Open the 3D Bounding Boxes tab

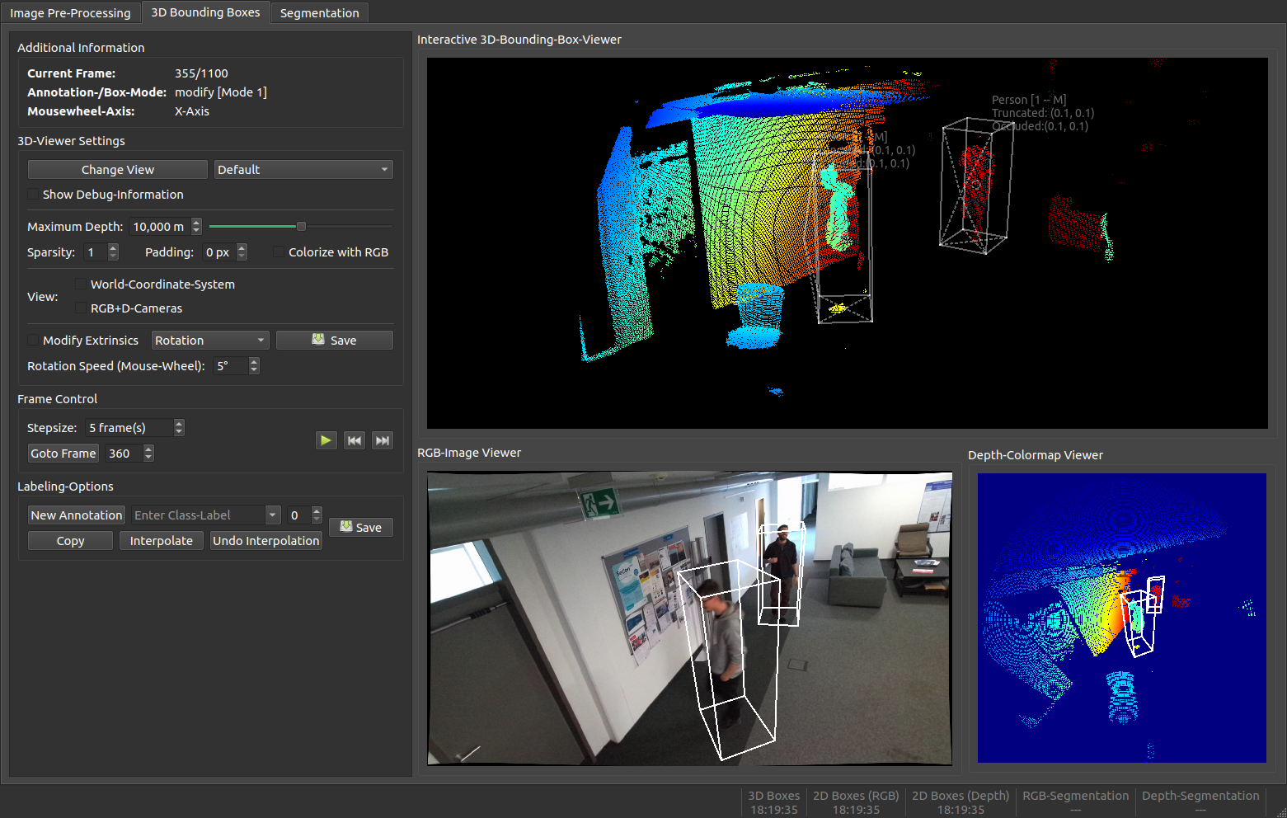point(205,12)
